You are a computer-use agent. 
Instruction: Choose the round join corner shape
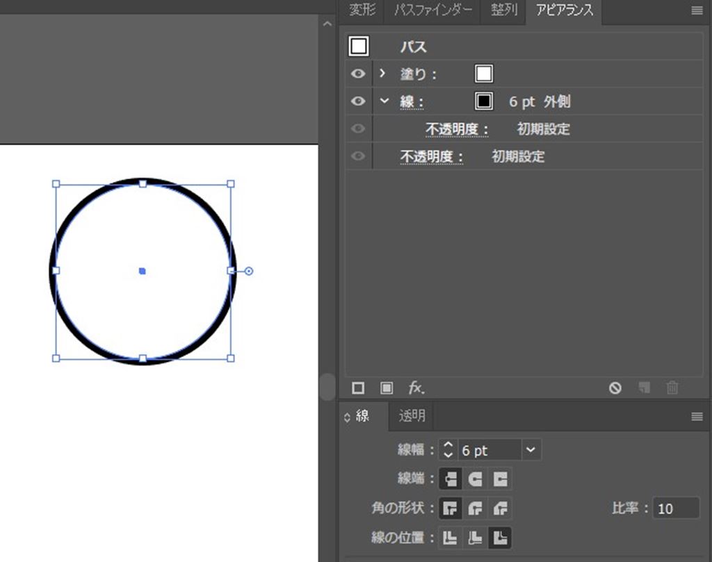coord(476,509)
